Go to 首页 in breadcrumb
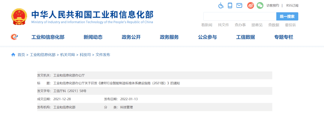This screenshot has width=324, height=117. tap(21, 55)
